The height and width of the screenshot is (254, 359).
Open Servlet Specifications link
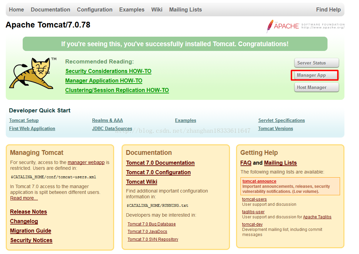(x=281, y=120)
